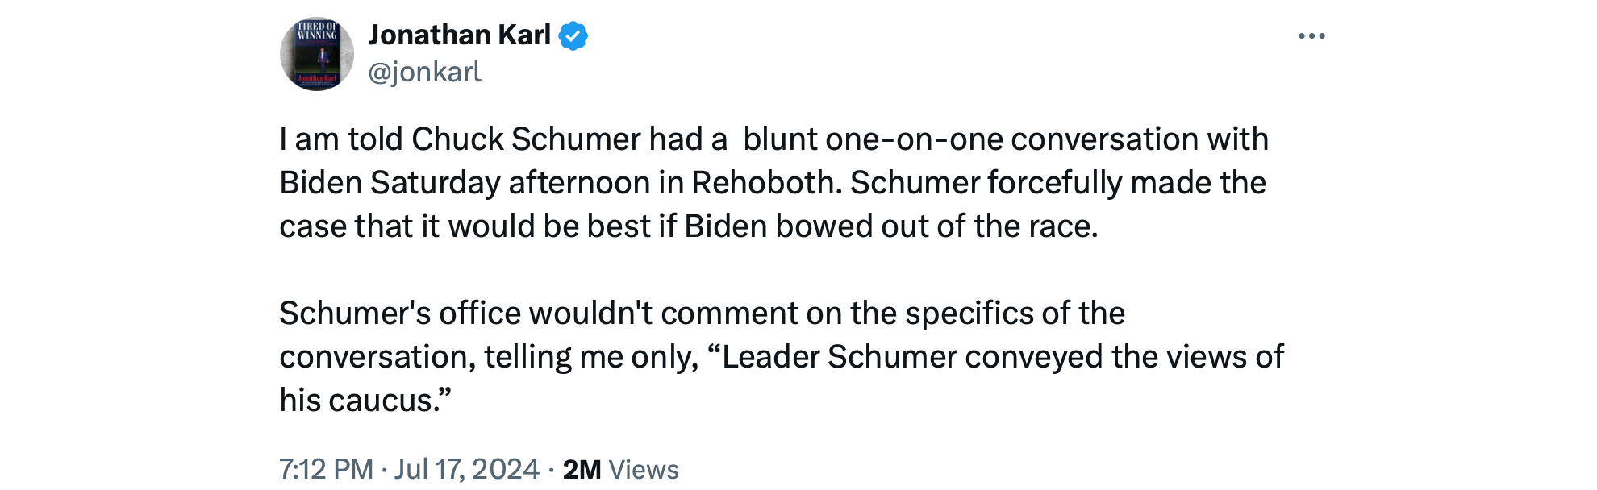
Task: Click the Views label beside 2M
Action: pos(644,469)
